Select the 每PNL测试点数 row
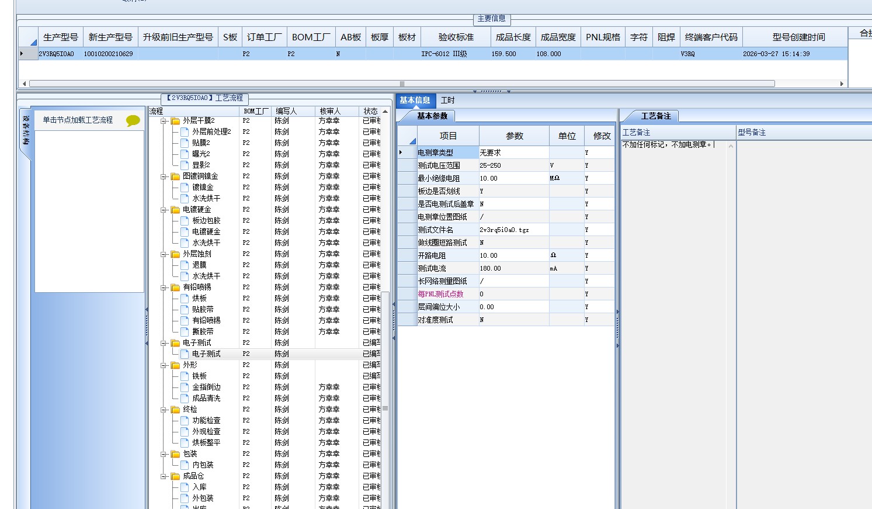The height and width of the screenshot is (509, 872). pos(506,294)
